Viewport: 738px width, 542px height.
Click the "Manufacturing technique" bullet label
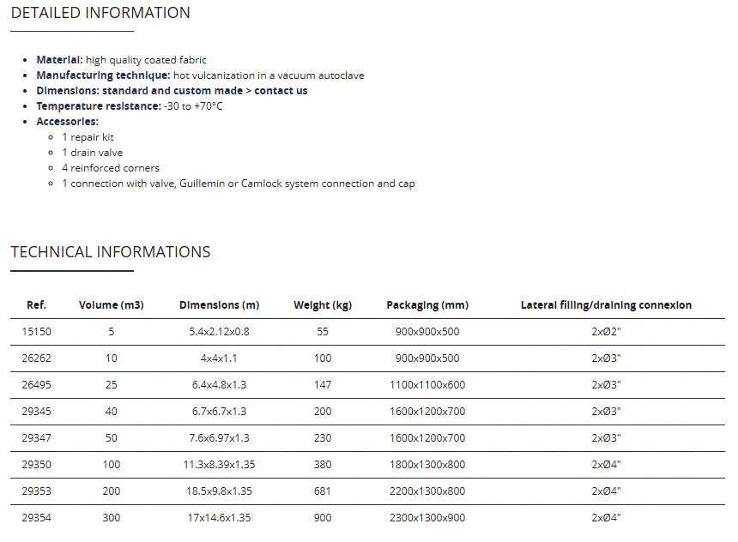point(103,75)
